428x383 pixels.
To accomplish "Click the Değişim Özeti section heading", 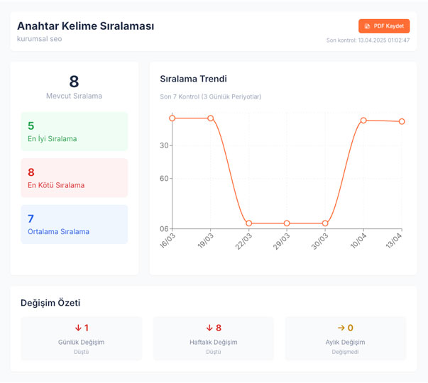I will [55, 303].
